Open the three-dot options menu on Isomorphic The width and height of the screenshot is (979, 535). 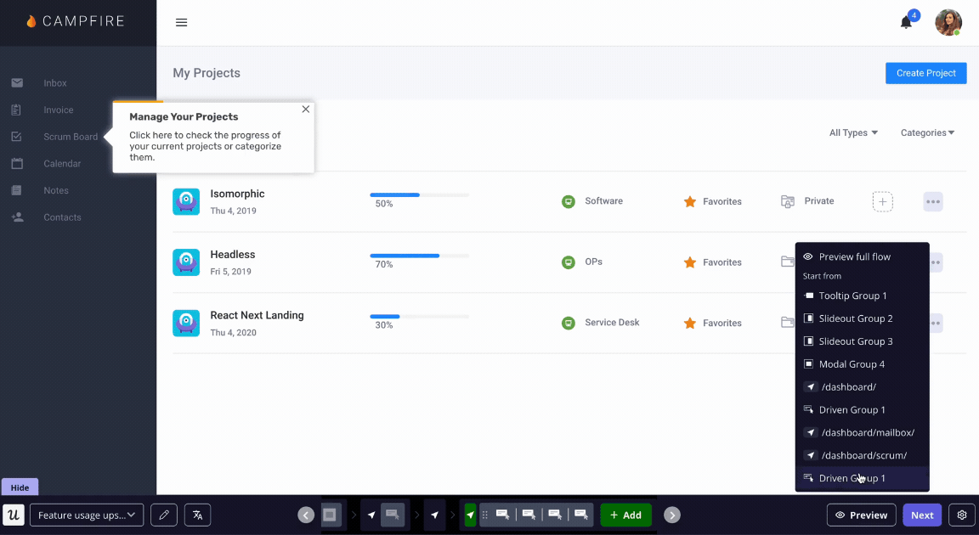click(932, 201)
